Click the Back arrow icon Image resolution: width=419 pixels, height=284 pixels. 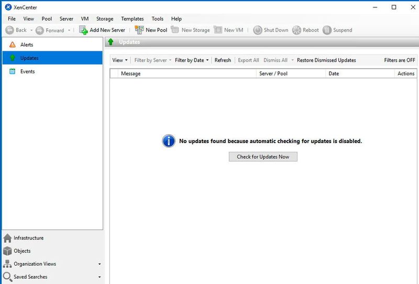[x=9, y=30]
